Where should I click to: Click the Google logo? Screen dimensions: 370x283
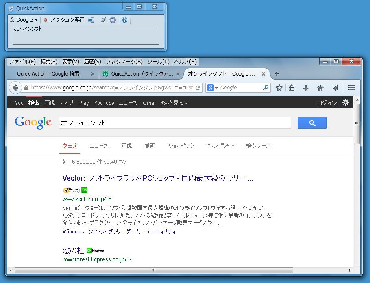(33, 122)
